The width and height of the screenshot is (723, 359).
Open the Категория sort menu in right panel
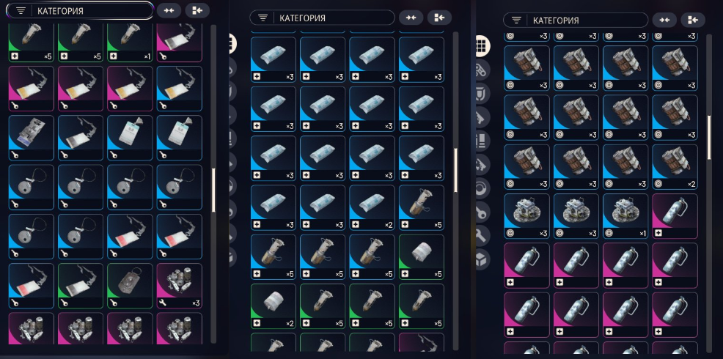click(576, 21)
